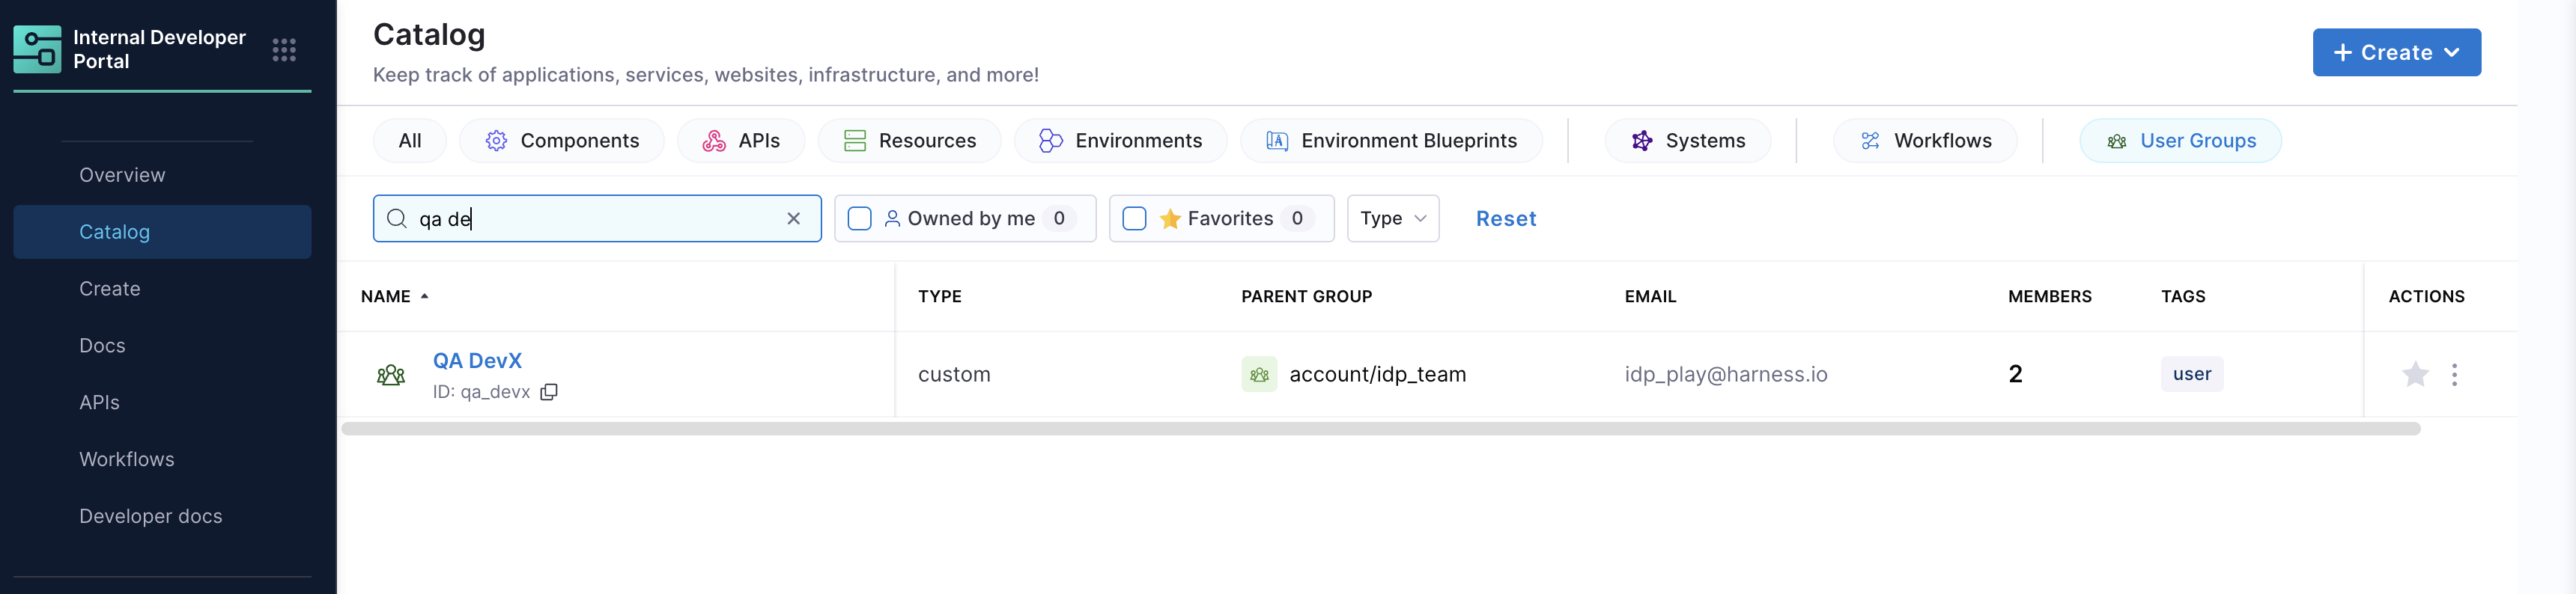Open the Create dropdown button
This screenshot has height=594, width=2576.
(2395, 53)
